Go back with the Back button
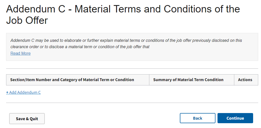The image size is (261, 128). (x=197, y=118)
